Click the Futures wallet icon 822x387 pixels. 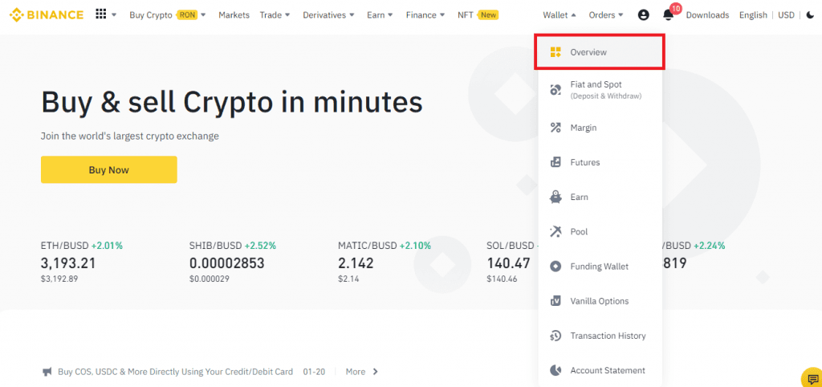pos(555,162)
